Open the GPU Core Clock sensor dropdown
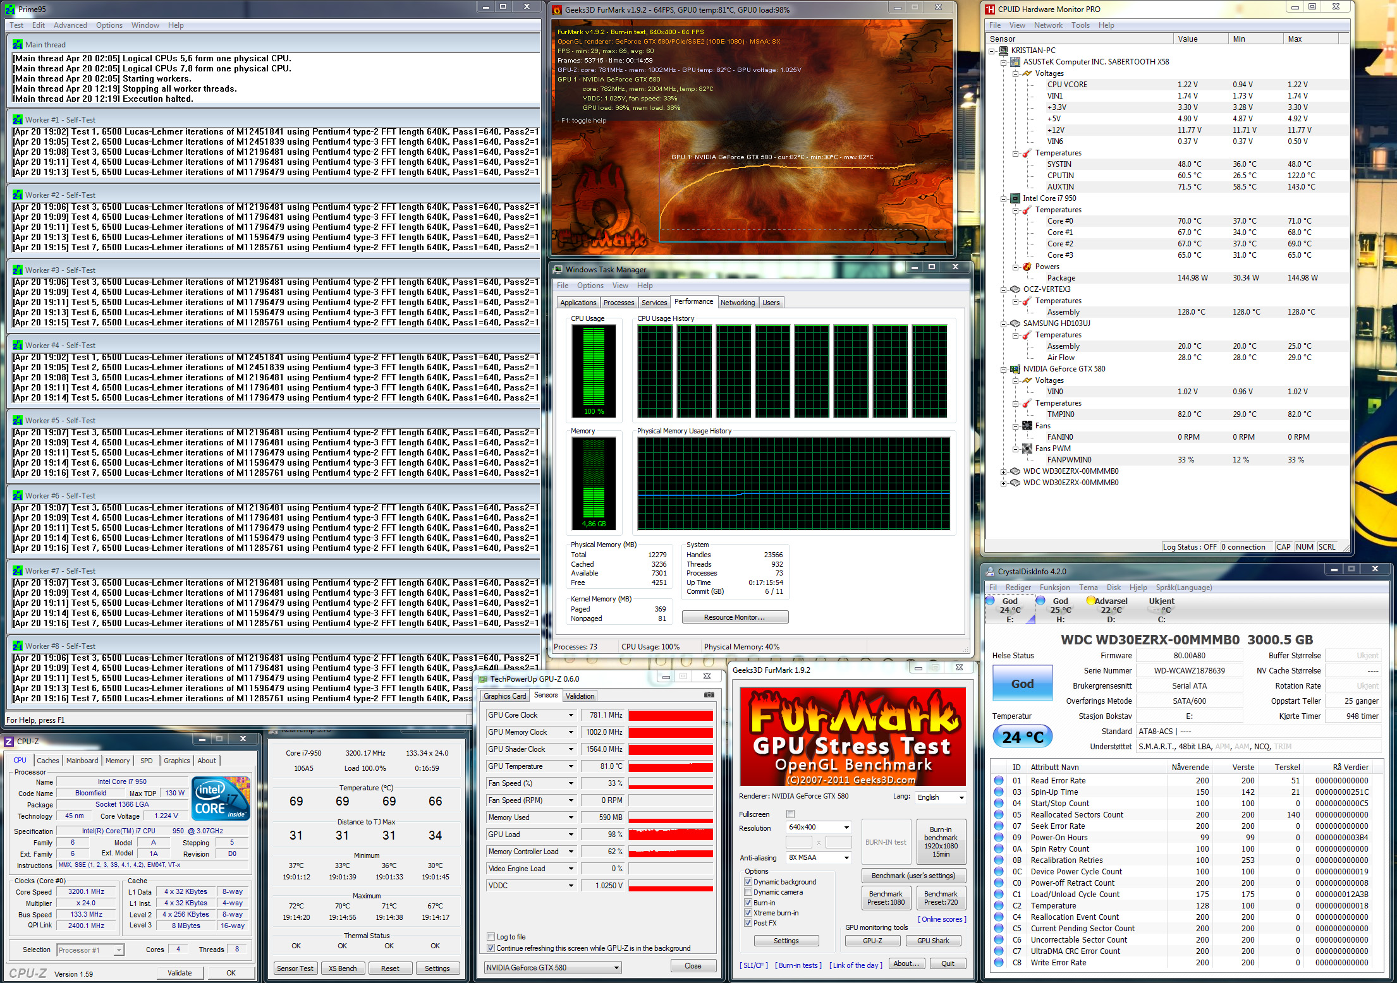The width and height of the screenshot is (1397, 983). (x=571, y=715)
